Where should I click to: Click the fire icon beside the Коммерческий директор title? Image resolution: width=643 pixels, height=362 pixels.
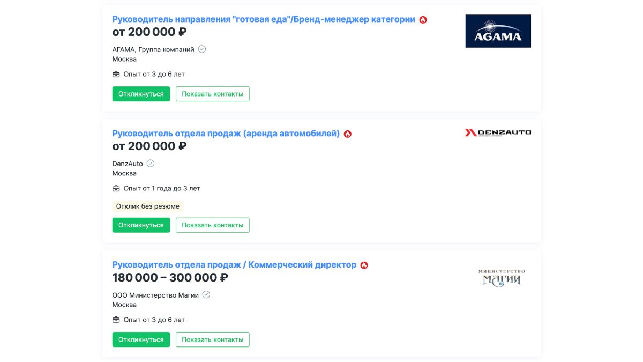[x=364, y=265]
